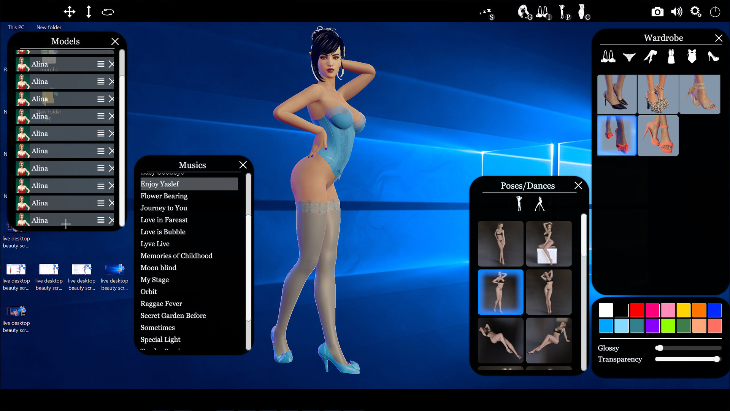The image size is (730, 411).
Task: Open the Poses panel from the top toolbar
Action: click(x=565, y=12)
